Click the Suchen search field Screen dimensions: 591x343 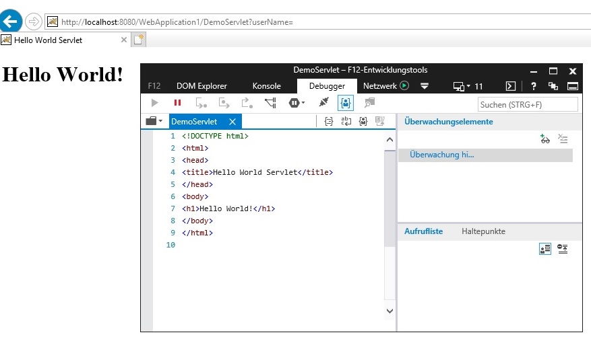(528, 105)
